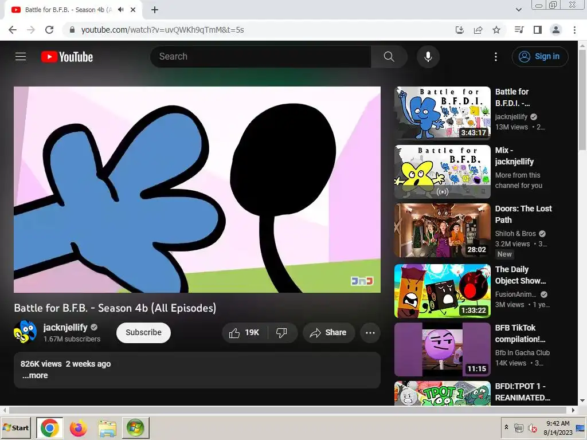Subscribe to jacknjellify channel
587x440 pixels.
coord(143,333)
